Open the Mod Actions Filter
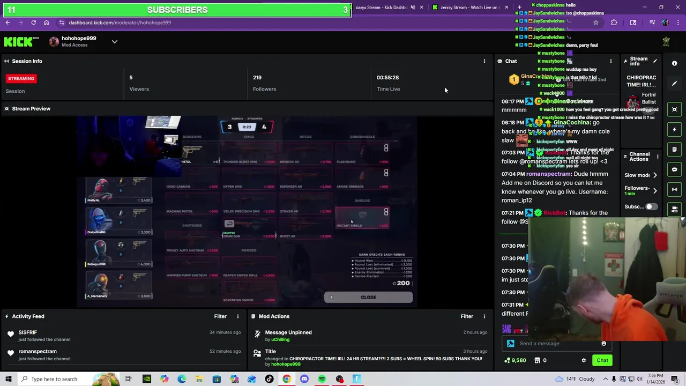This screenshot has width=686, height=386. pos(467,316)
